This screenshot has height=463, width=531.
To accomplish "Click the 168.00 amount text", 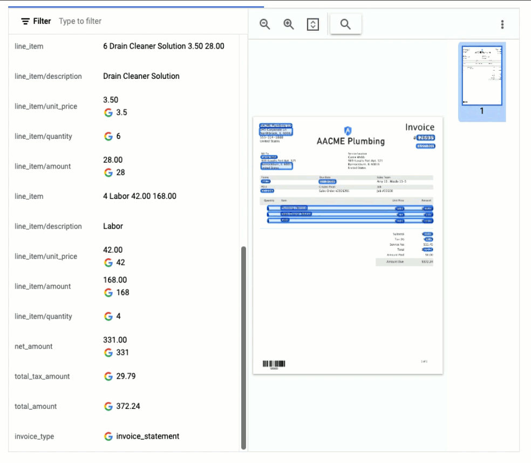I will (115, 280).
